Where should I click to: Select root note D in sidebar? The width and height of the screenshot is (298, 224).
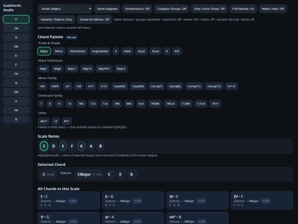click(16, 38)
